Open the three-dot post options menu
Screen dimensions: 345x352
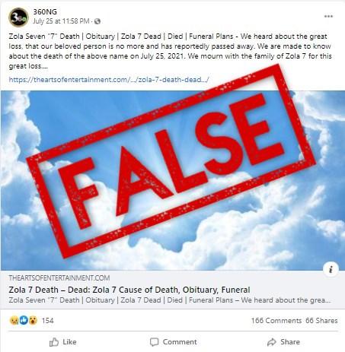tap(328, 17)
